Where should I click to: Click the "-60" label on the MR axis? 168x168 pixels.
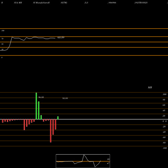[164, 137]
